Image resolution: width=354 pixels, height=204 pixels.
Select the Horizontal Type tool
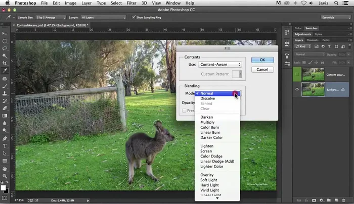[5, 145]
